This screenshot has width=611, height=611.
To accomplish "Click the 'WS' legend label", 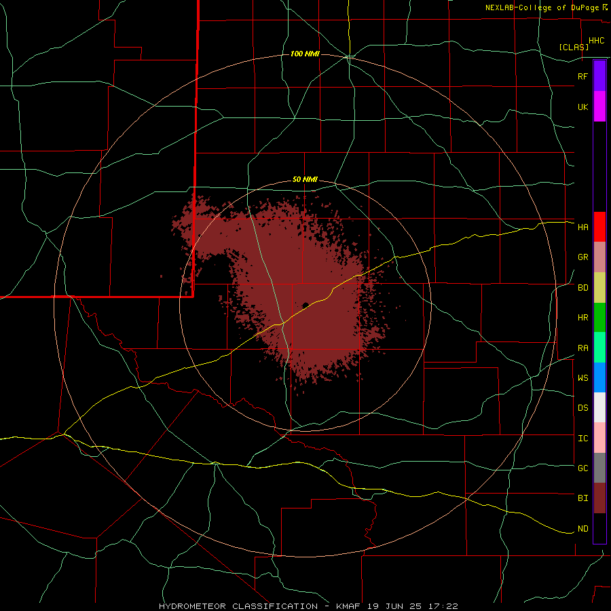I will 582,378.
